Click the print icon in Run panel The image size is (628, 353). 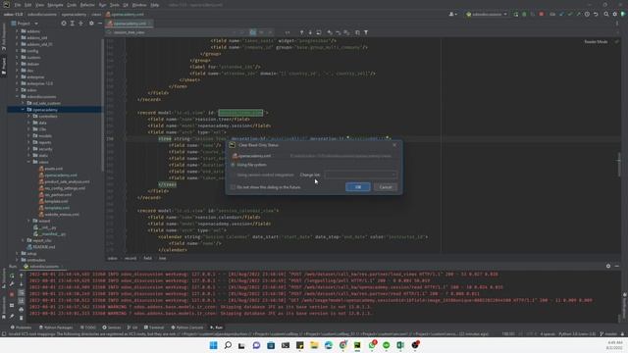22,309
